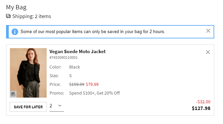The height and width of the screenshot is (124, 223).
Task: Remove Vegan Suede Moto Jacket from bag
Action: pos(208,52)
